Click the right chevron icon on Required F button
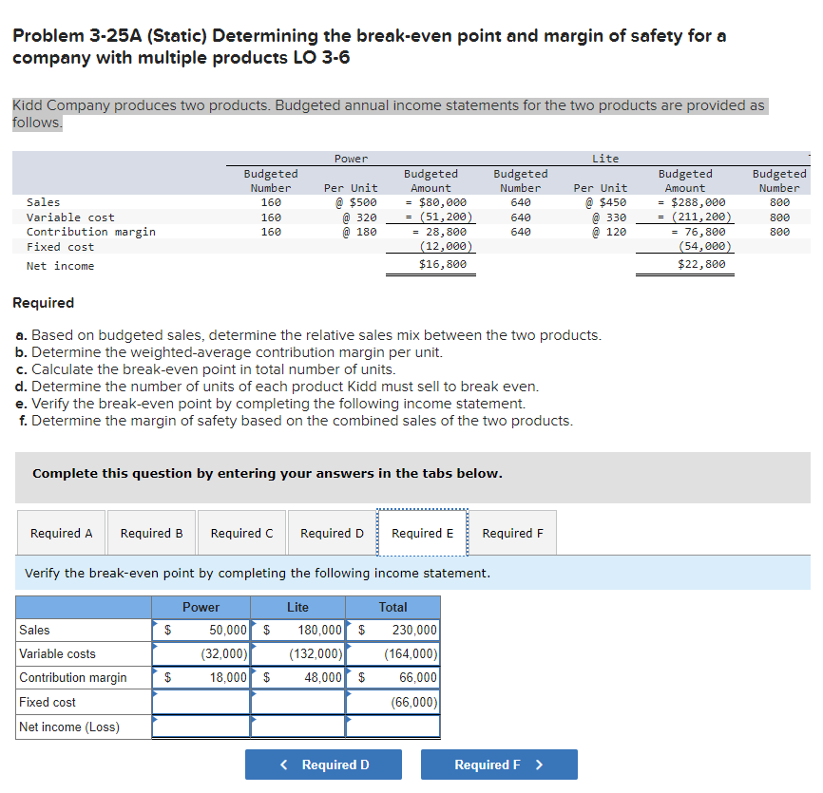Viewport: 823px width, 793px height. tap(539, 765)
